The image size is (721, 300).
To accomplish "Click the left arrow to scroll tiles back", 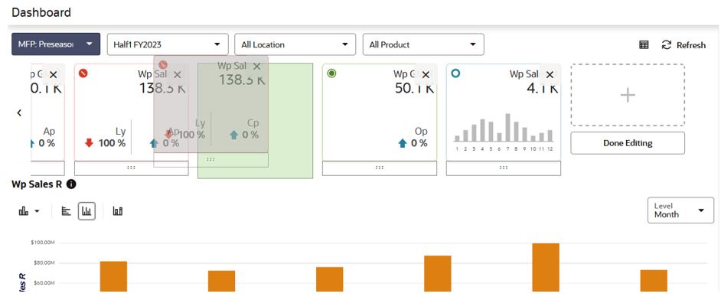I will 19,112.
